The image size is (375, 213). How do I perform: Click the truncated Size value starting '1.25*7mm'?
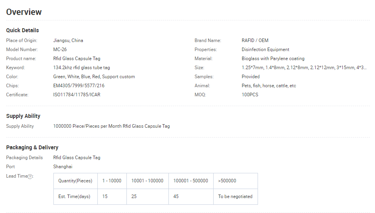click(304, 68)
